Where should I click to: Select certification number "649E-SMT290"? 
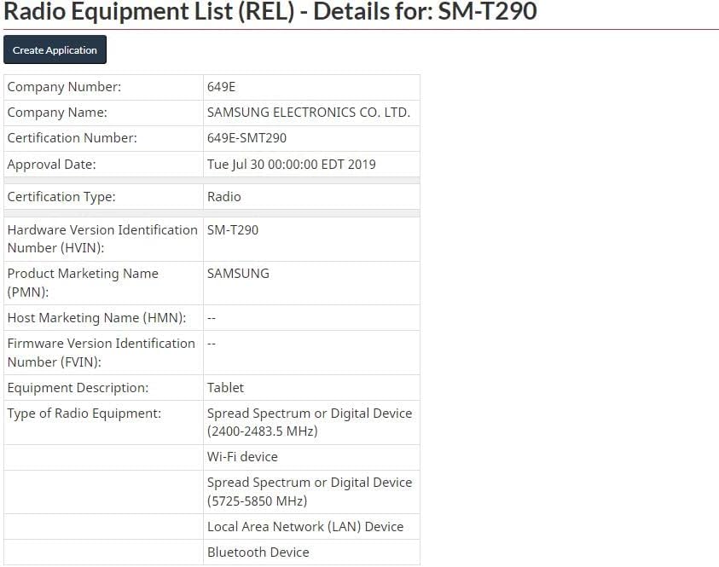(x=246, y=138)
